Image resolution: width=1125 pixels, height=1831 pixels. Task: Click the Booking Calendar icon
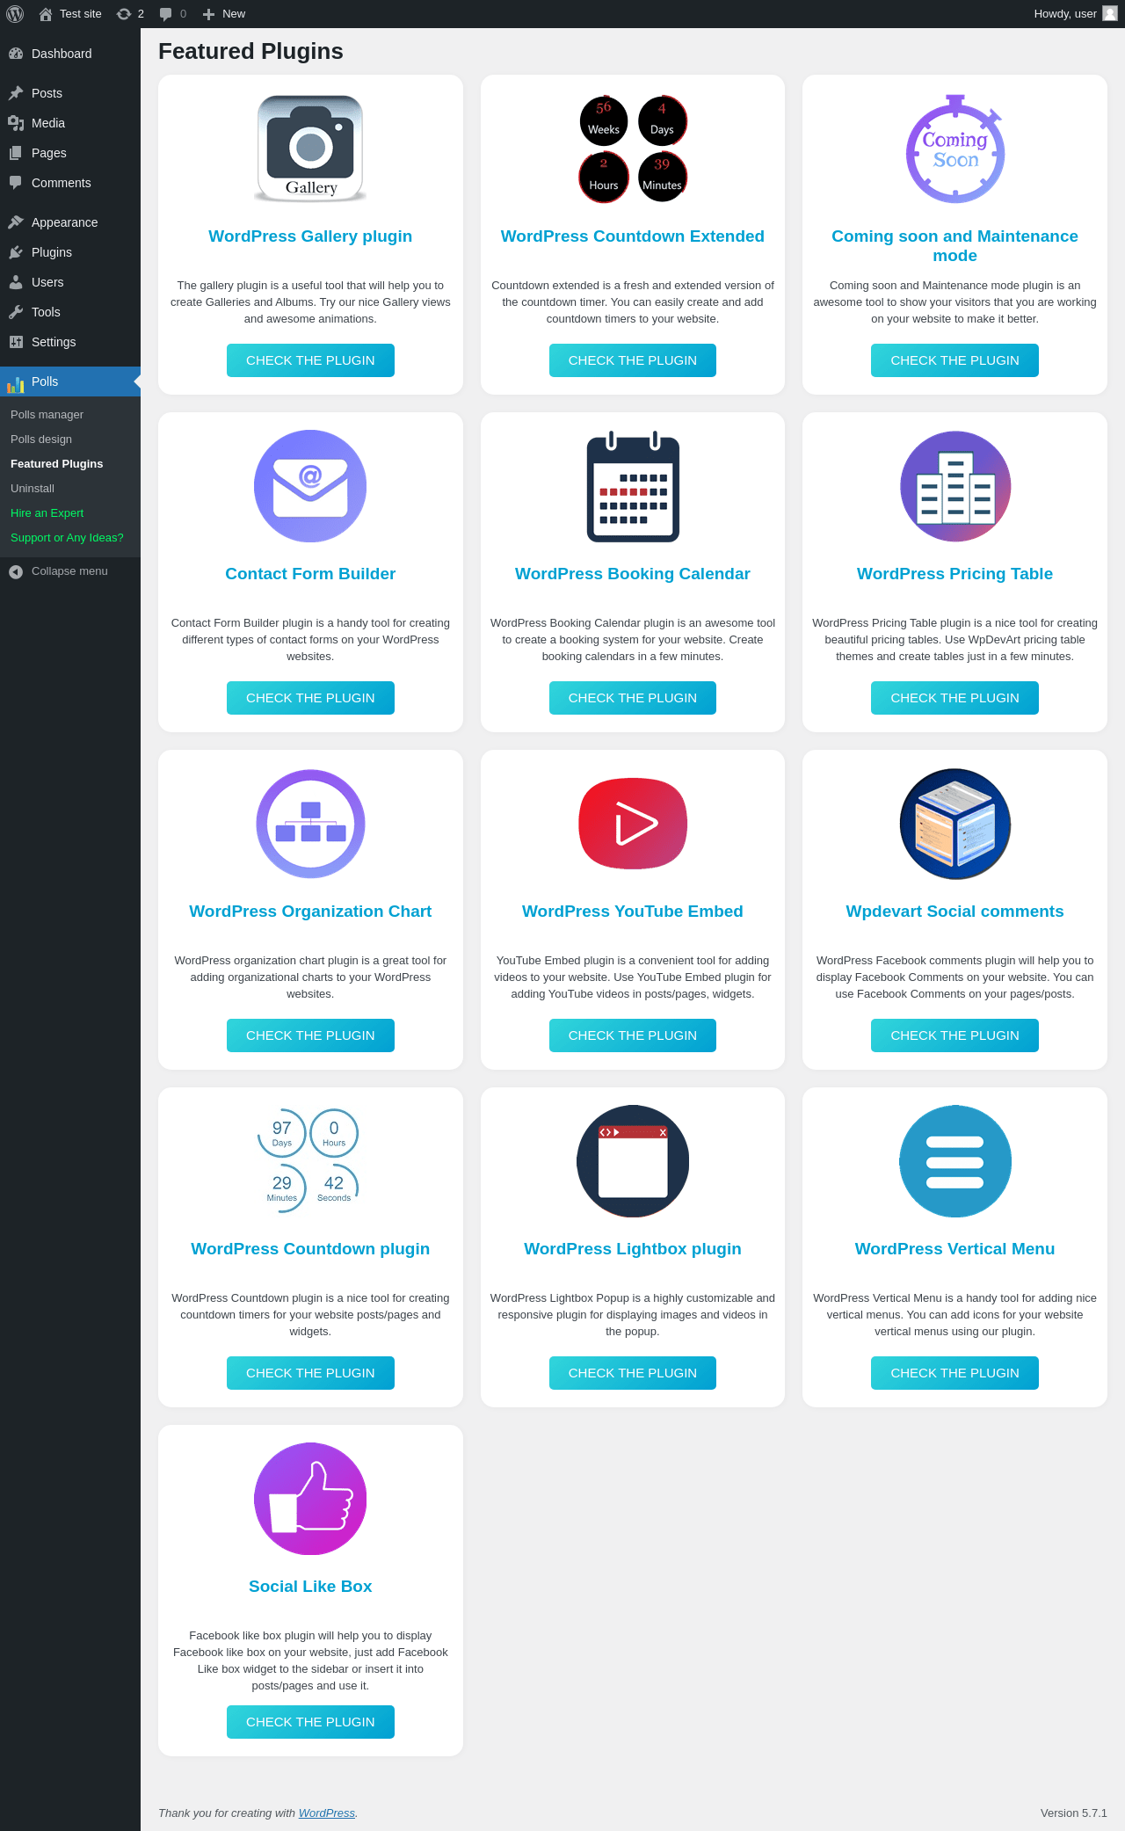pos(633,486)
